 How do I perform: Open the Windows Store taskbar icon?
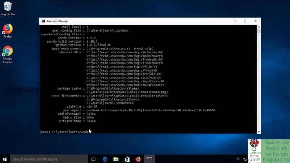tap(127, 159)
